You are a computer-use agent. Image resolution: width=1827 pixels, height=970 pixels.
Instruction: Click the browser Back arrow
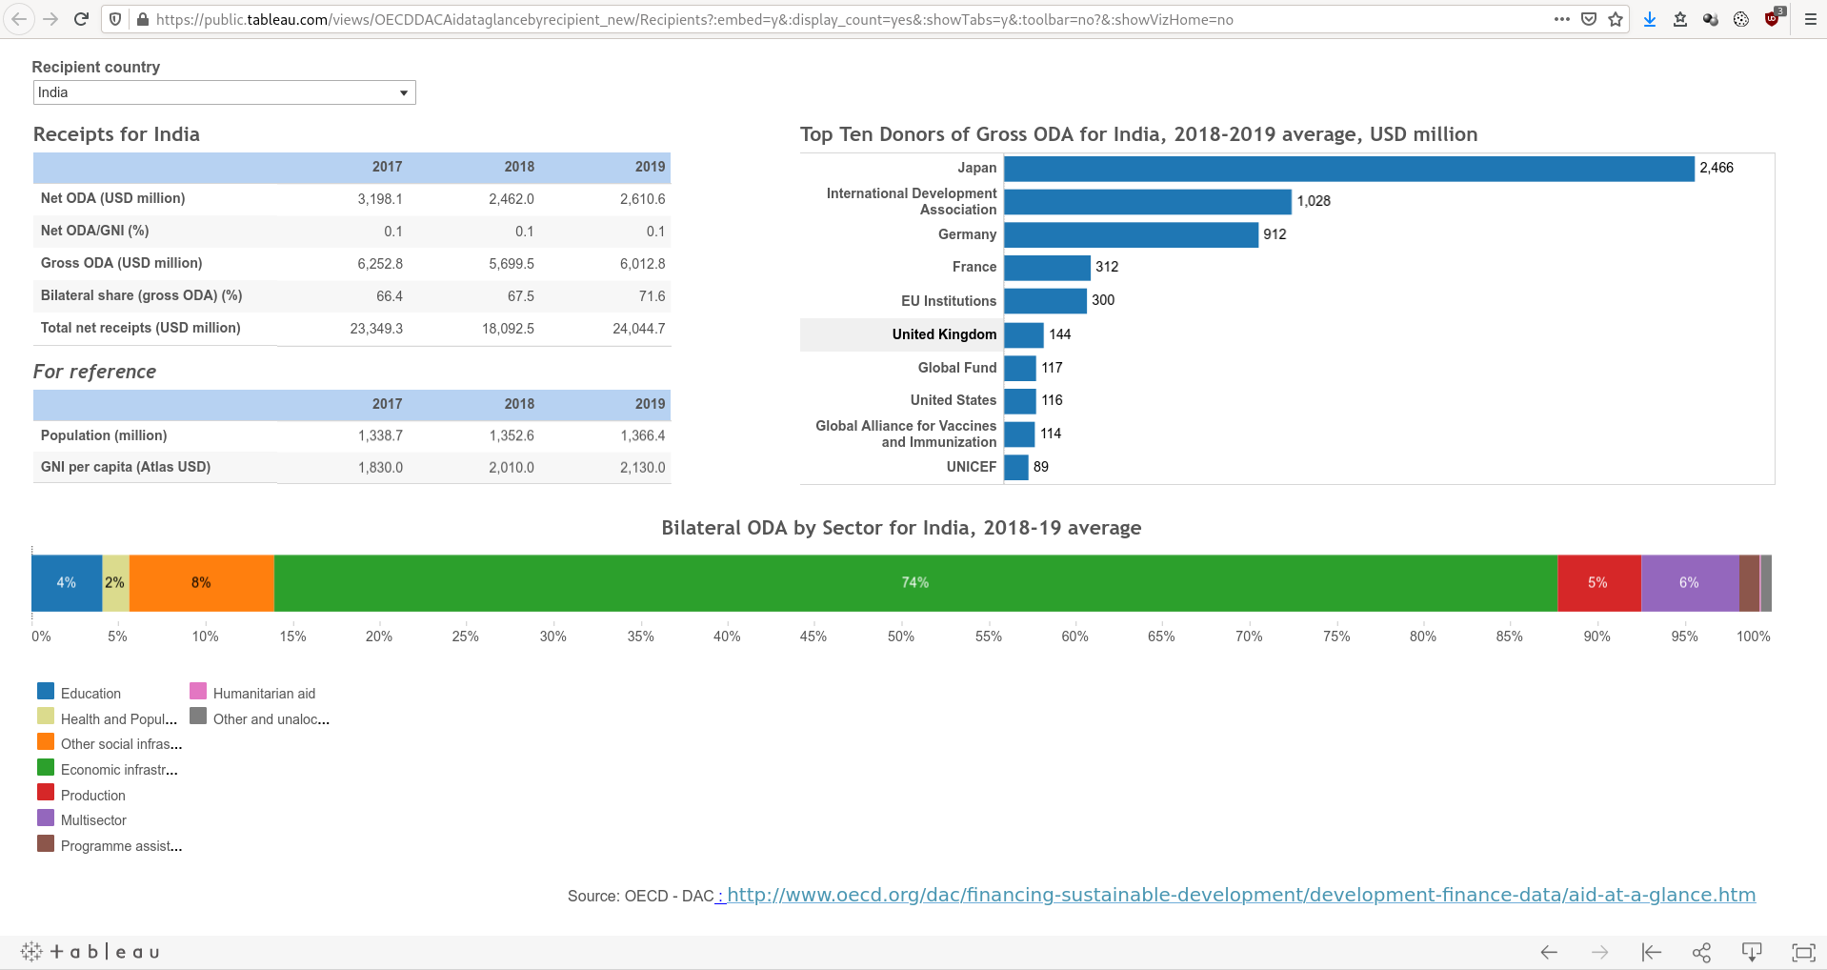pos(19,19)
